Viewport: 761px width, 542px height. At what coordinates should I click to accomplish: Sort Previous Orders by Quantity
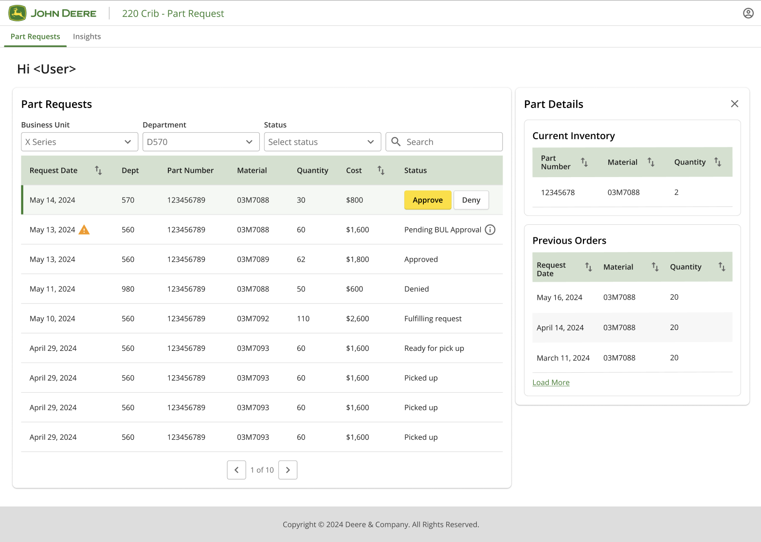pos(722,267)
